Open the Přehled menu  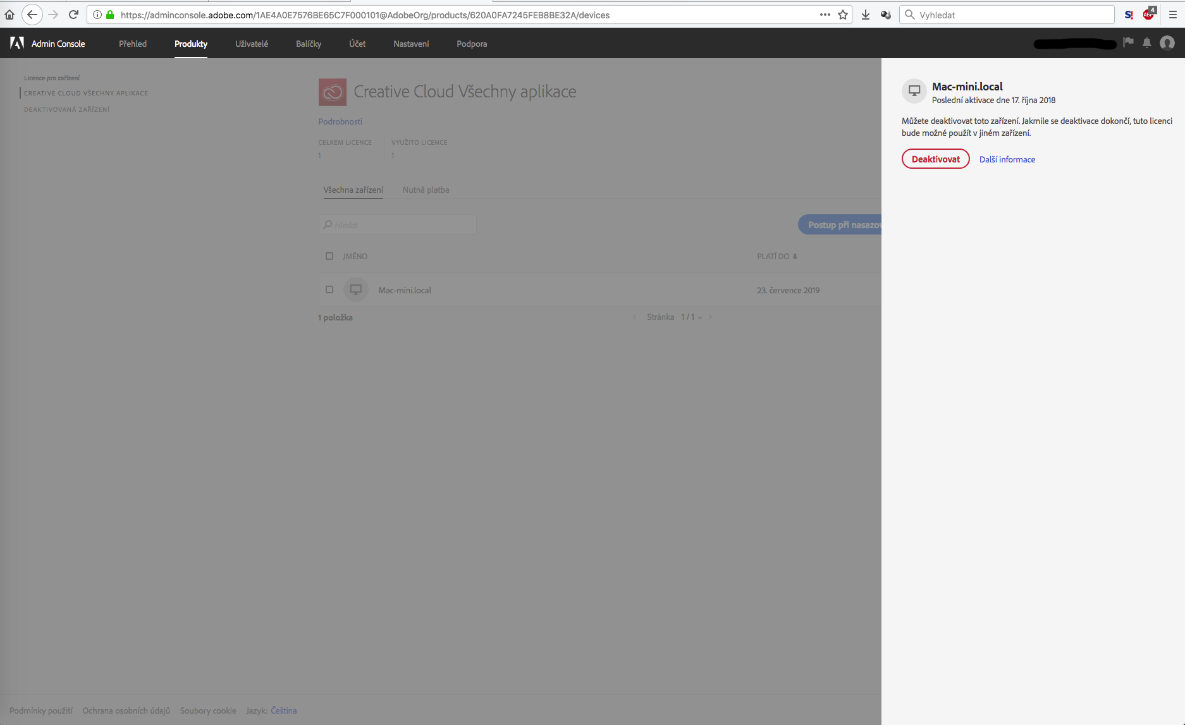click(x=133, y=44)
